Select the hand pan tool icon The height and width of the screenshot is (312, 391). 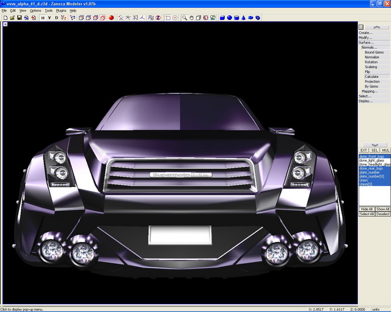coord(191,18)
